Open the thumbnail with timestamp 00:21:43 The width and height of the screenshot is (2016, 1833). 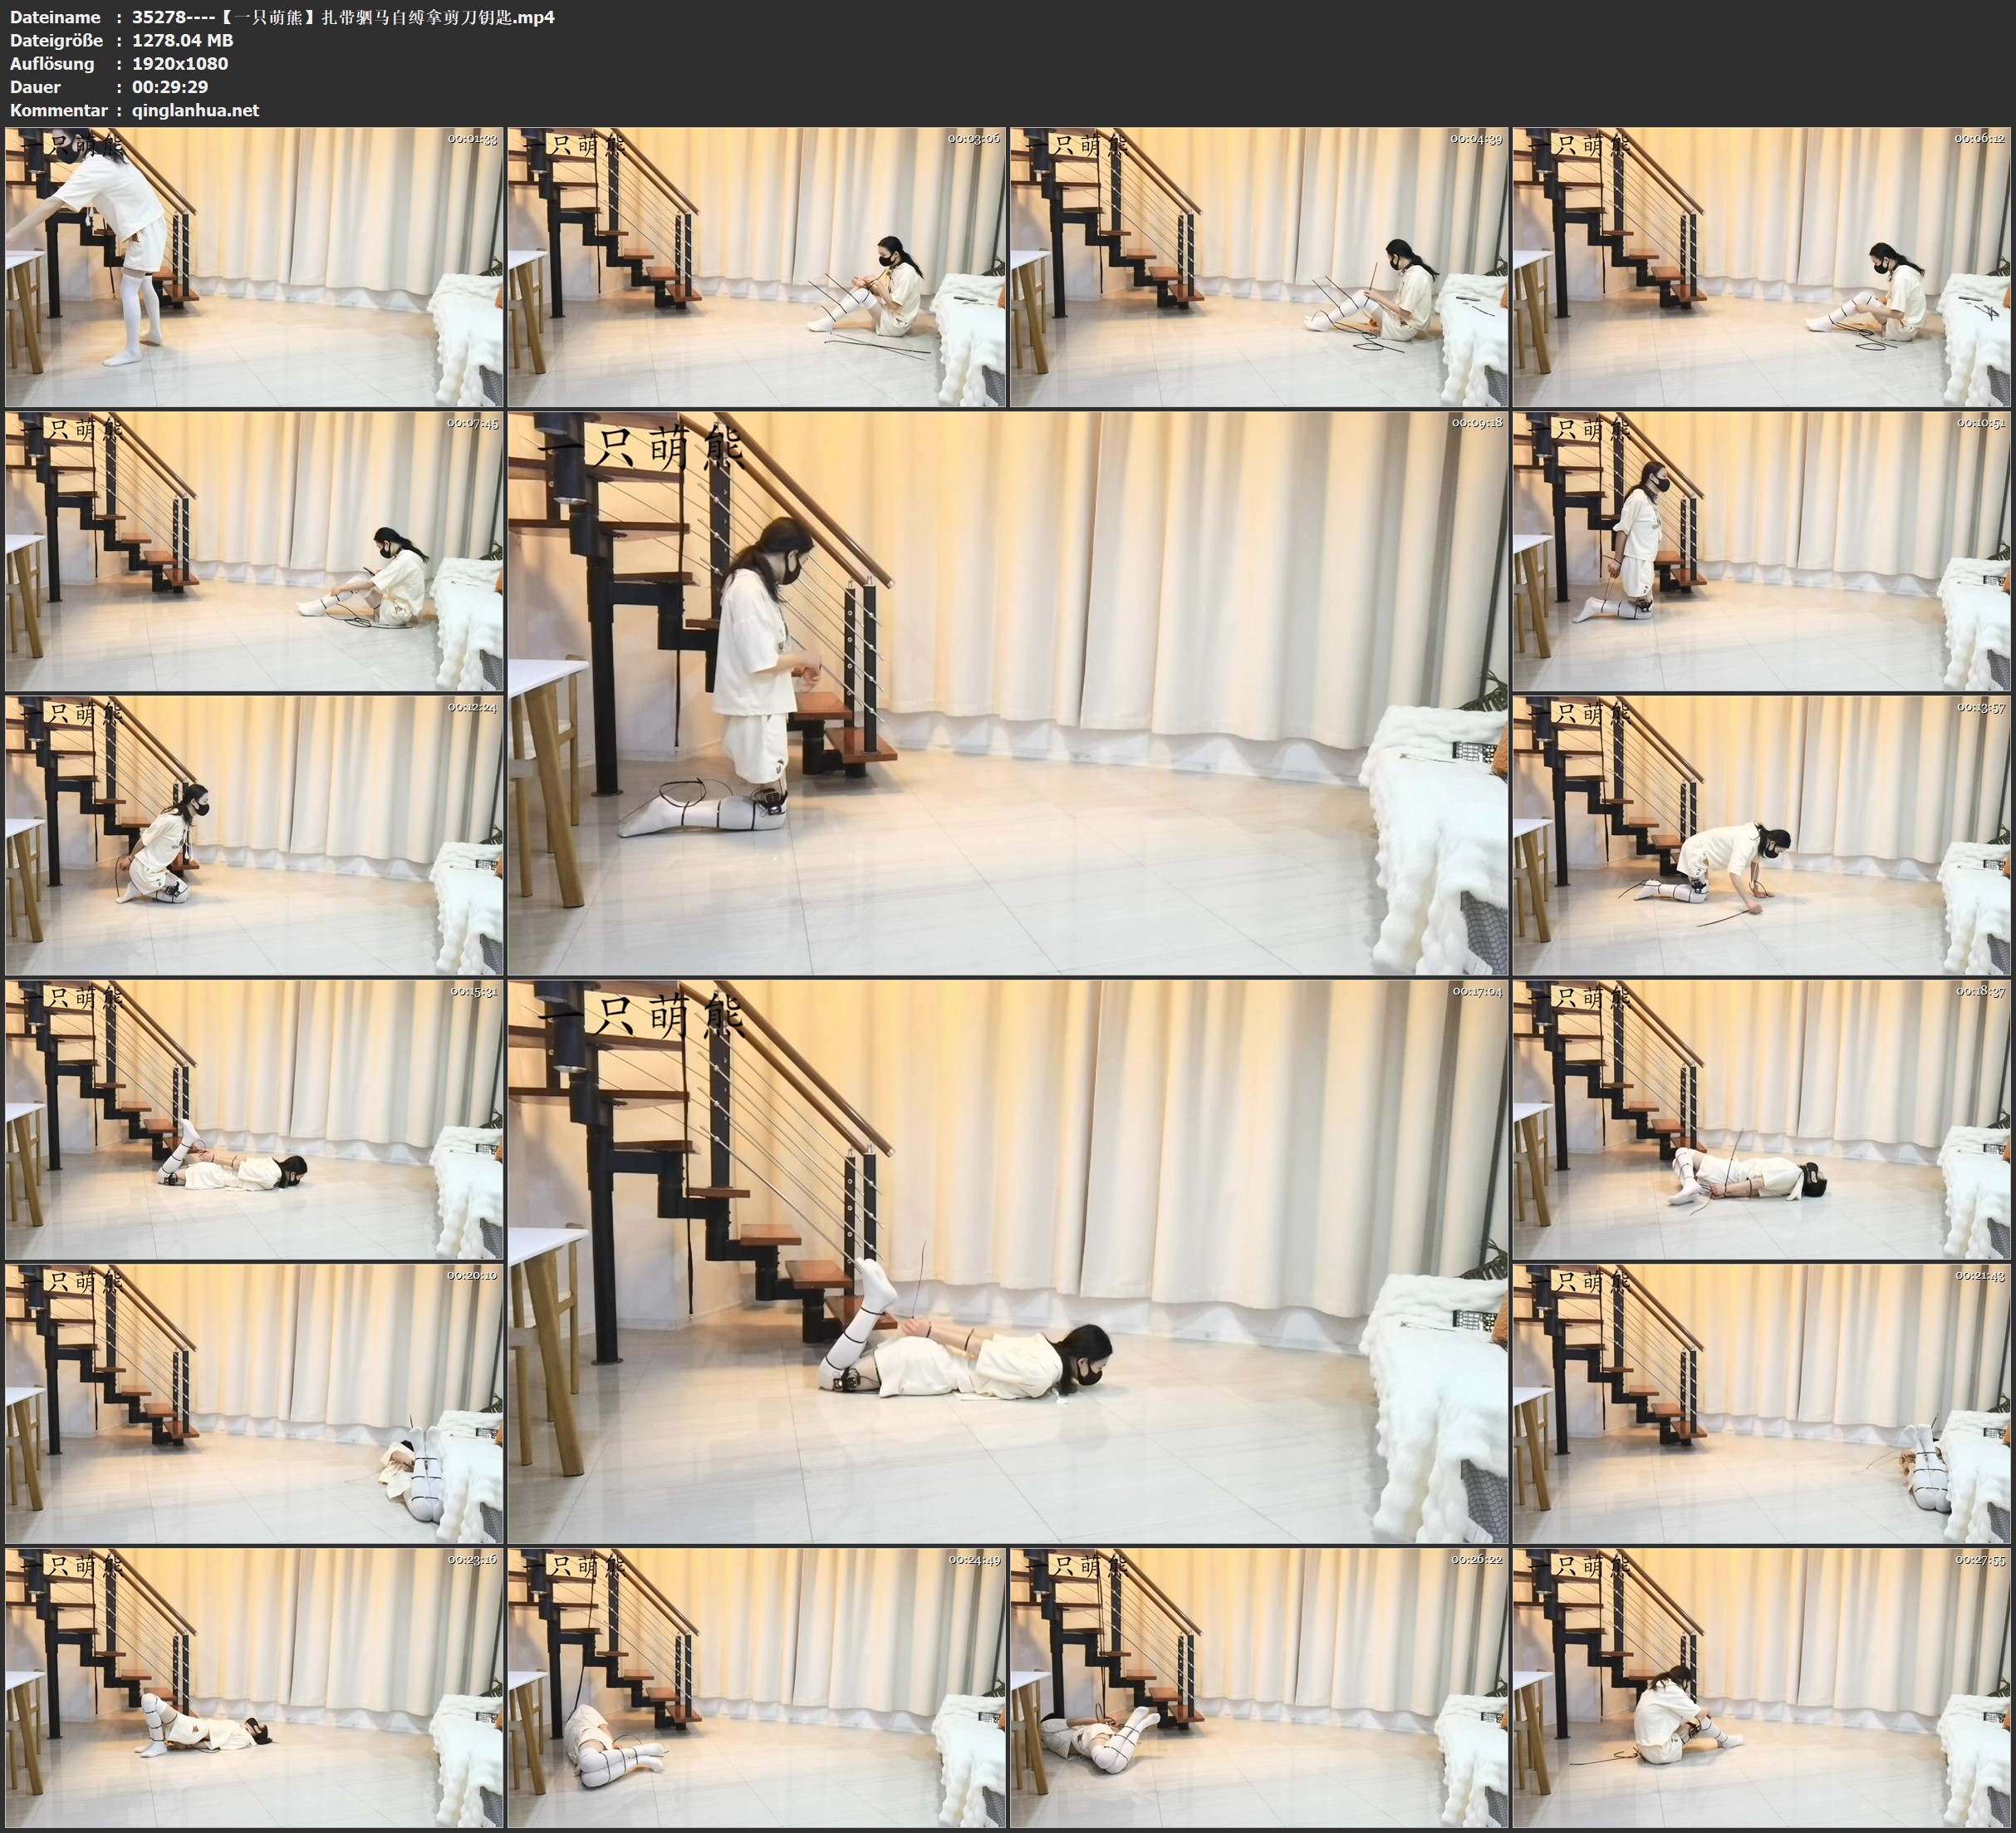click(x=1762, y=1403)
